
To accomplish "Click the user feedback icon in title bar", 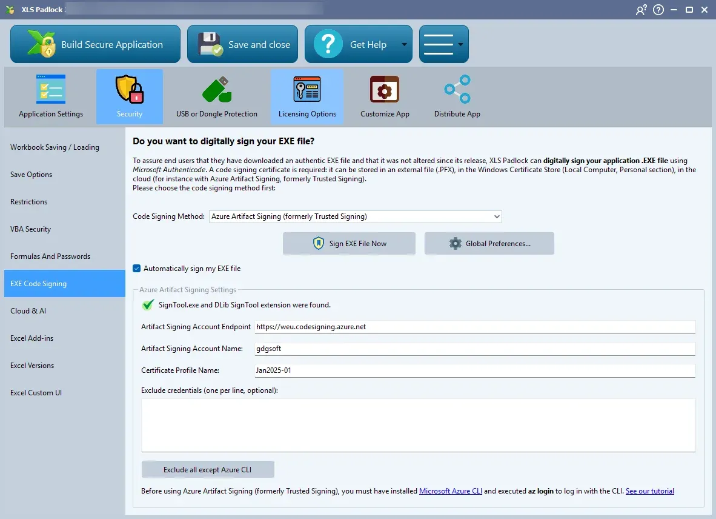I will pyautogui.click(x=641, y=10).
